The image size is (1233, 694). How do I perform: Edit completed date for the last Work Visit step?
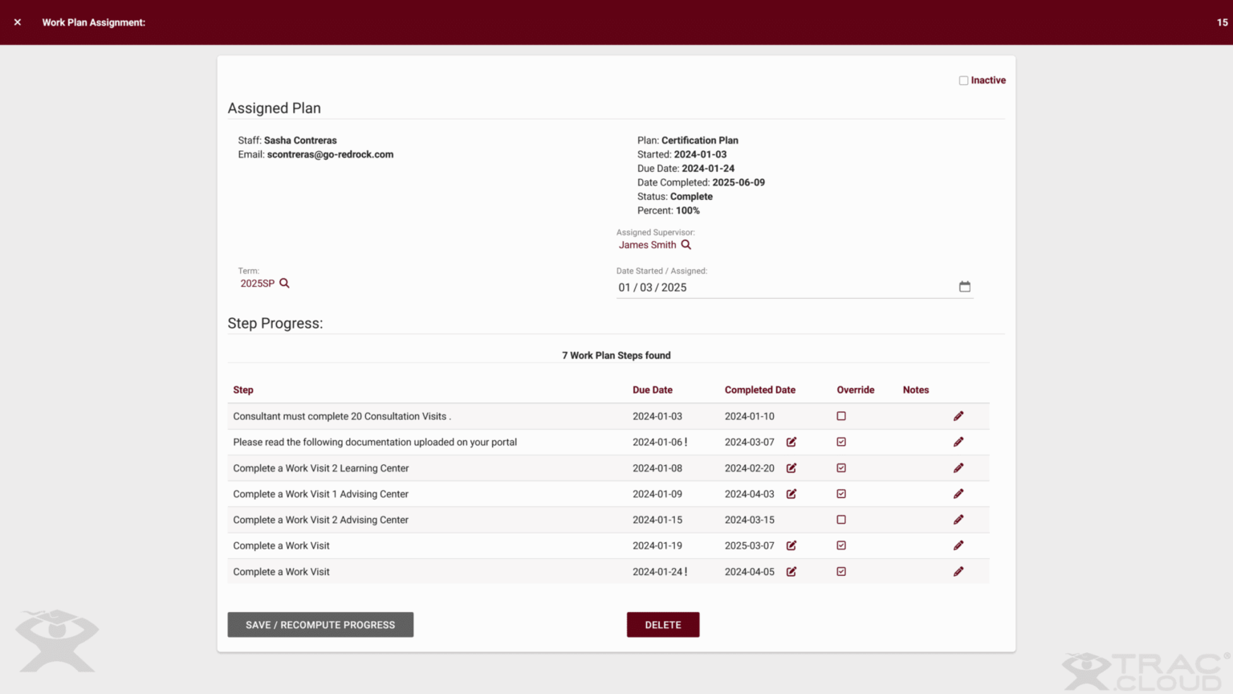(x=791, y=571)
